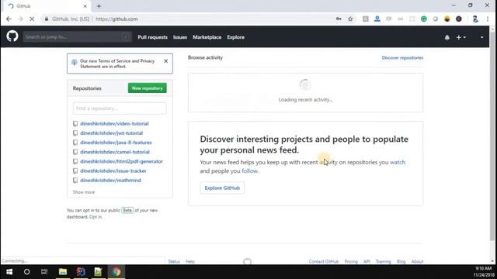Click the browser forward arrow
This screenshot has height=279, width=497.
[20, 19]
